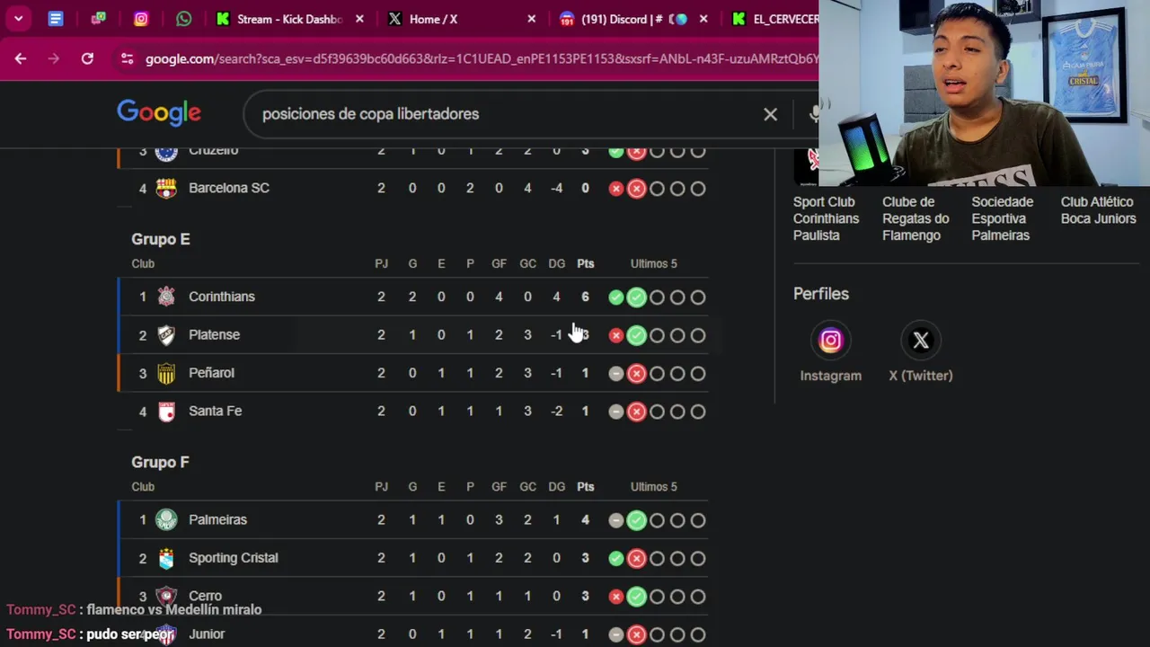1150x647 pixels.
Task: Open the pinned tab left of Instagram
Action: (x=99, y=19)
